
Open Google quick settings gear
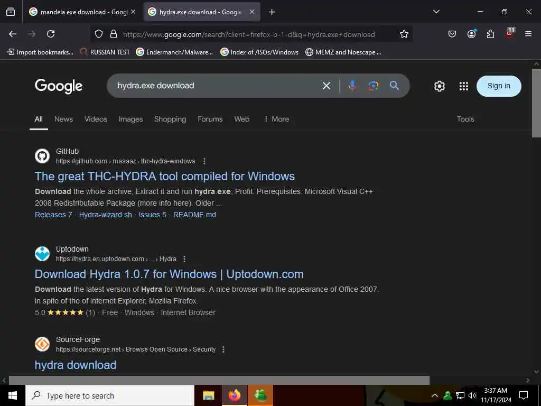pos(439,86)
